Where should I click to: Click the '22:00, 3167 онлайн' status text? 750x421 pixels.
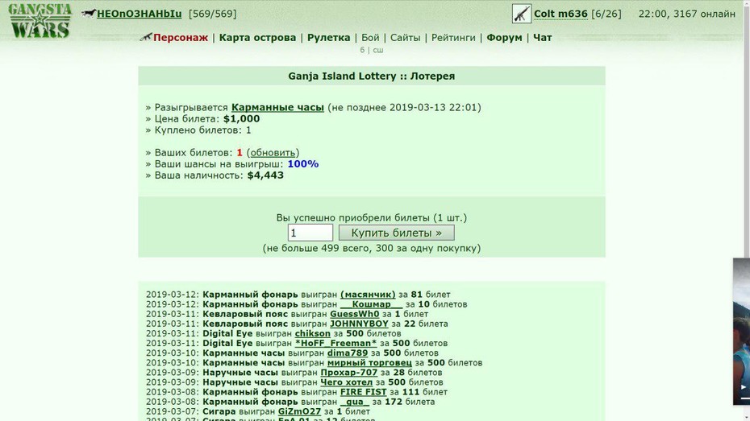click(687, 14)
